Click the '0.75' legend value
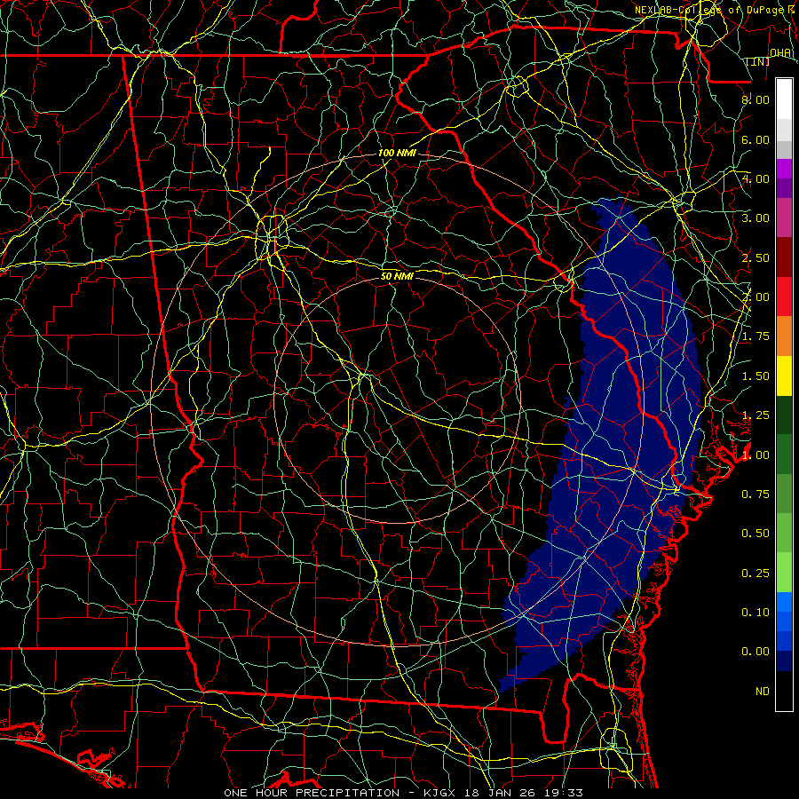 coord(755,494)
